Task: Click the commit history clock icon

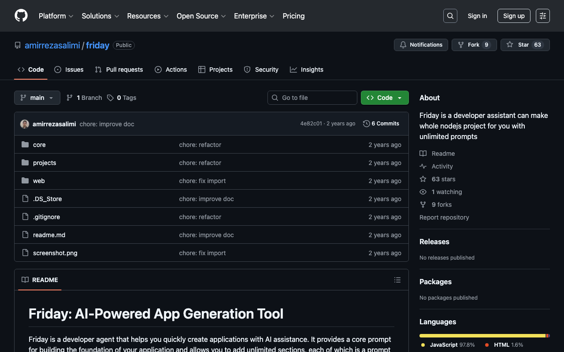Action: point(366,124)
